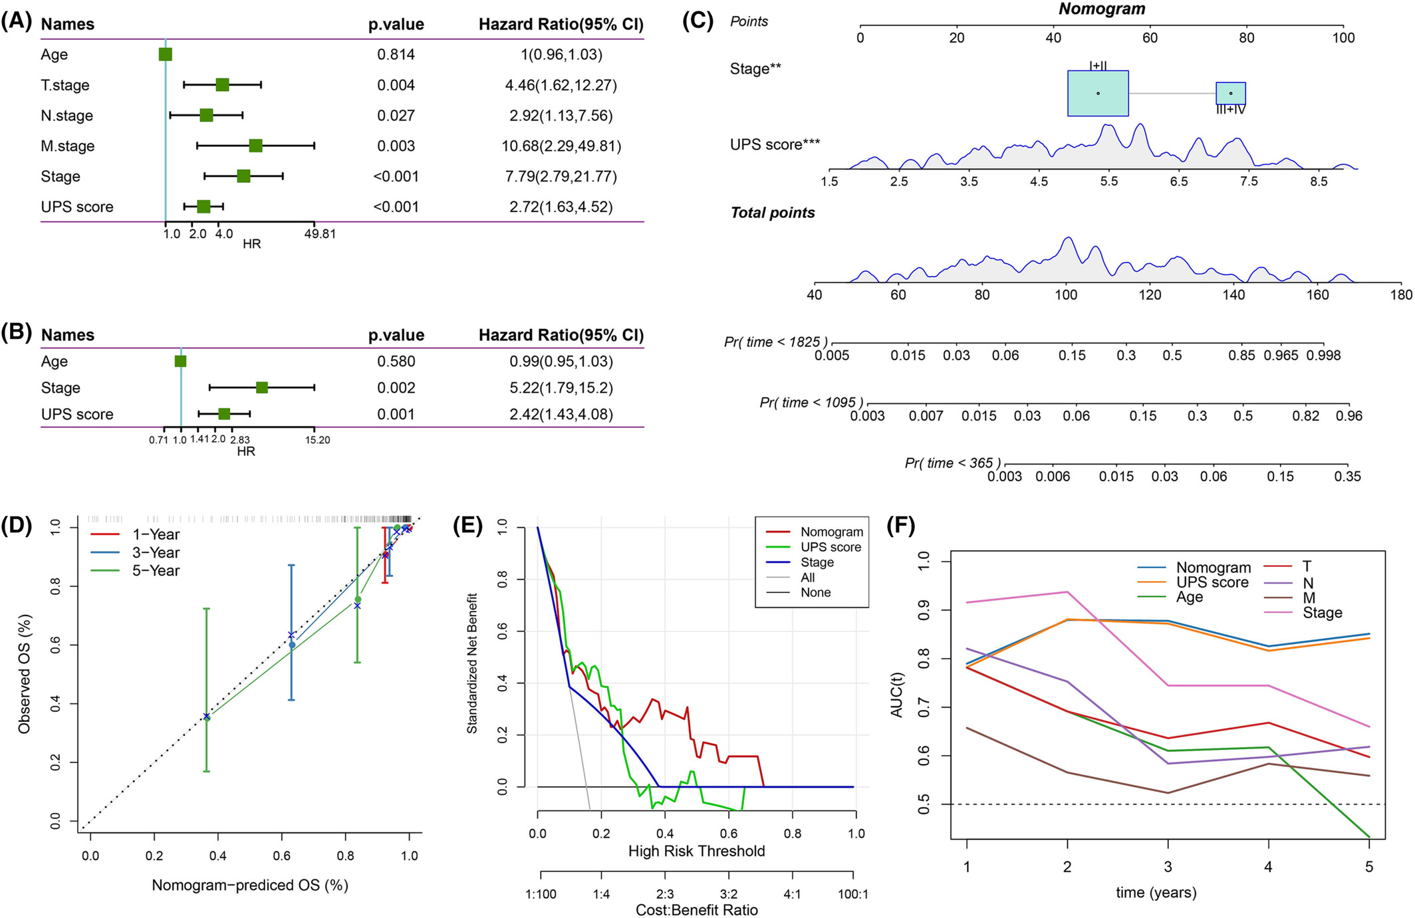Click the High Risk Threshold axis title
This screenshot has height=918, width=1415.
pos(696,852)
